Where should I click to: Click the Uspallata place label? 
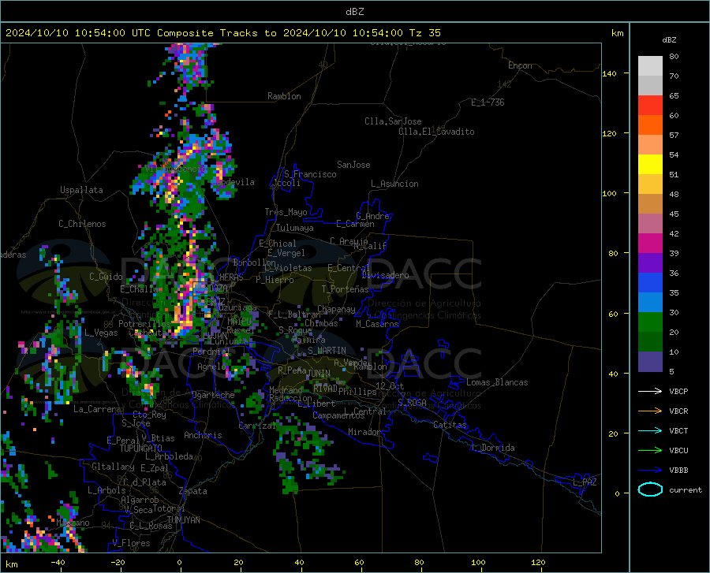click(x=81, y=190)
